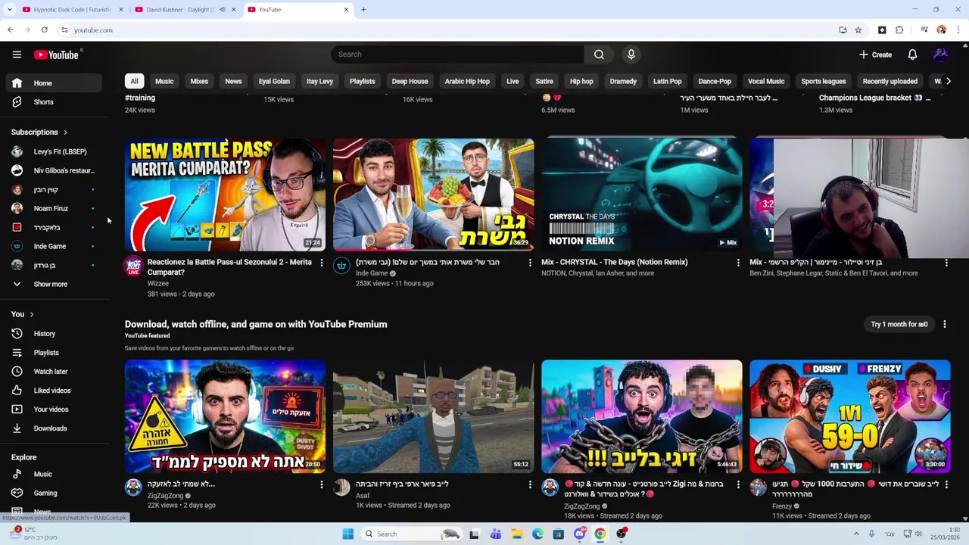Viewport: 969px width, 545px height.
Task: Show hidden system tray icons
Action: [856, 534]
